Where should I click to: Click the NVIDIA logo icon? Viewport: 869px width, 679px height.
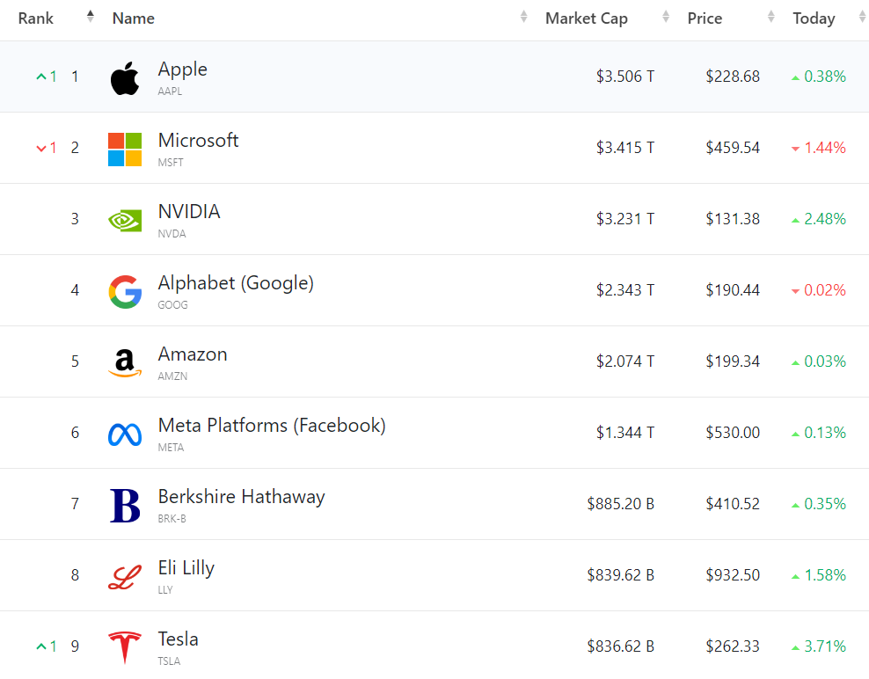coord(125,220)
